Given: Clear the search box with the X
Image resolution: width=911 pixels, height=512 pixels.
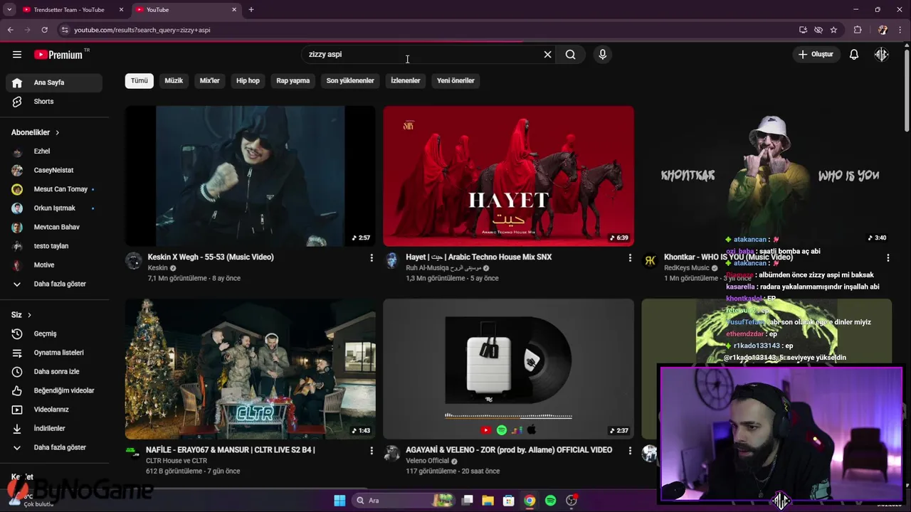Looking at the screenshot, I should tap(547, 54).
